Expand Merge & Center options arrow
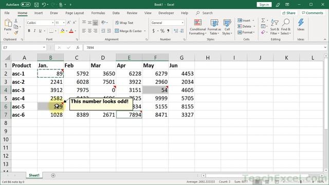 (x=145, y=31)
